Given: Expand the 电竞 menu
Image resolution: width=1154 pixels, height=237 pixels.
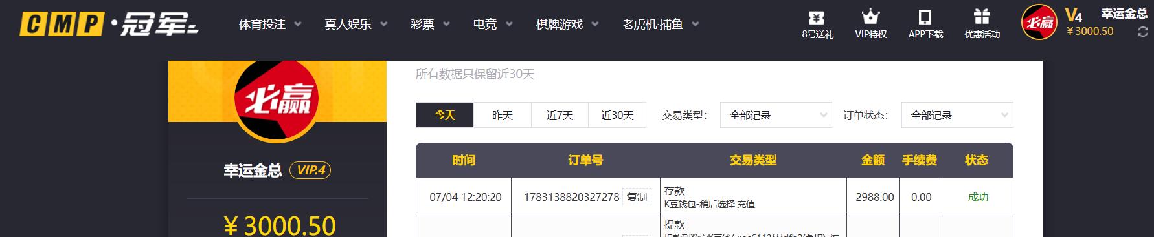Looking at the screenshot, I should 493,25.
